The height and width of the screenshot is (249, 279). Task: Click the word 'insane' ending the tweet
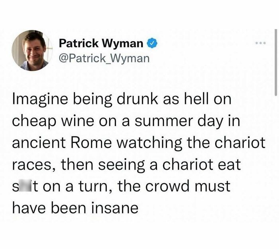(115, 208)
